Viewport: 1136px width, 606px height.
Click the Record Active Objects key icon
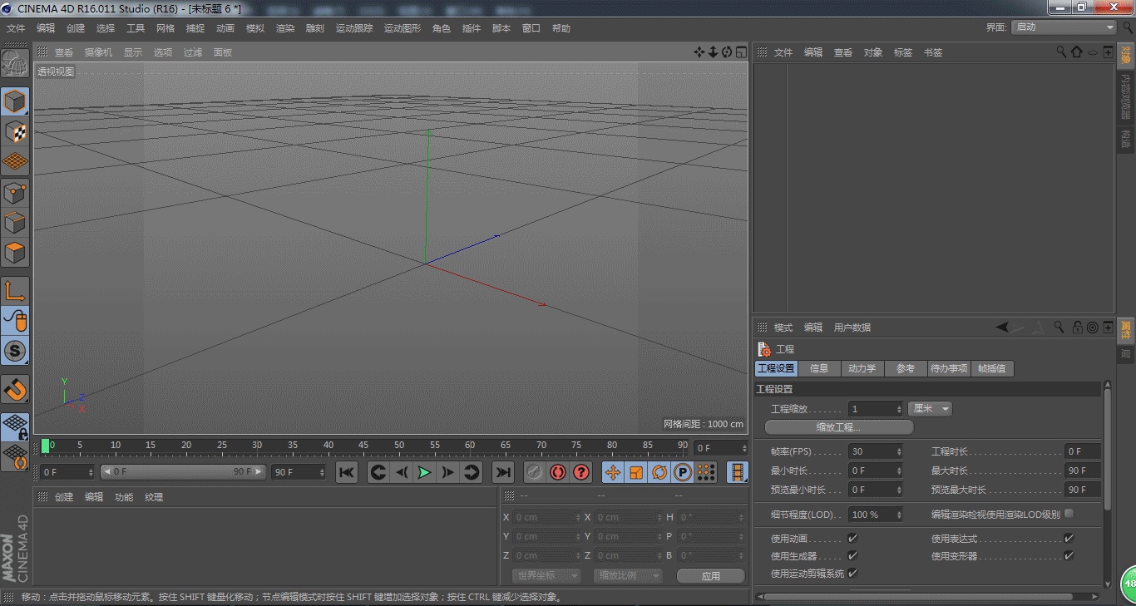click(x=535, y=472)
